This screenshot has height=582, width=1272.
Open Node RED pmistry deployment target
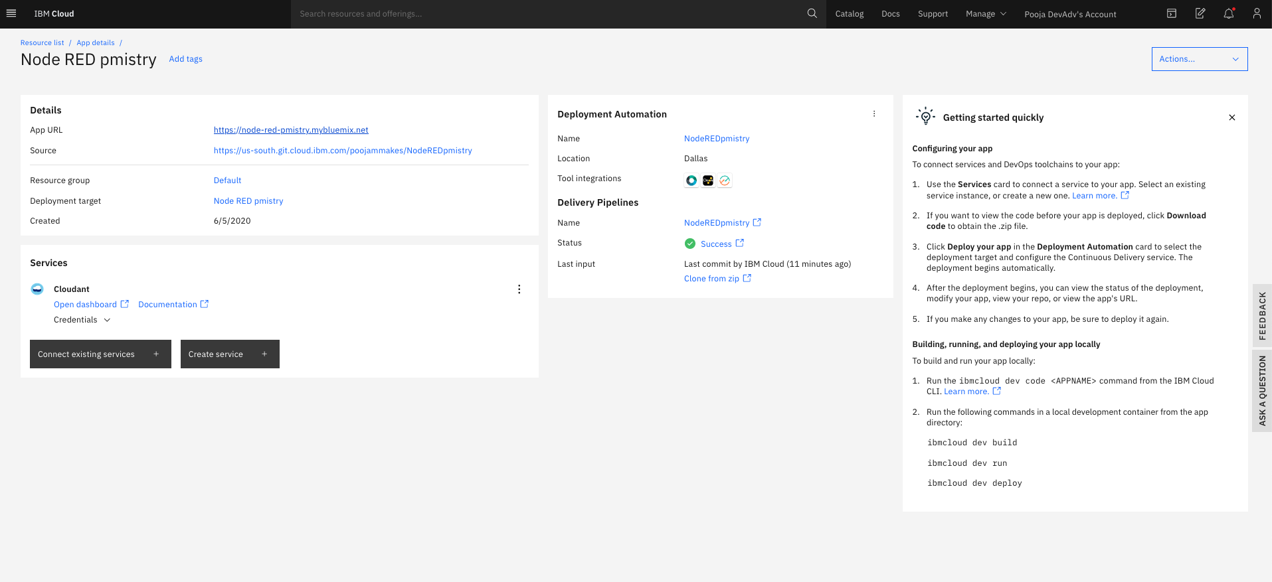tap(248, 201)
